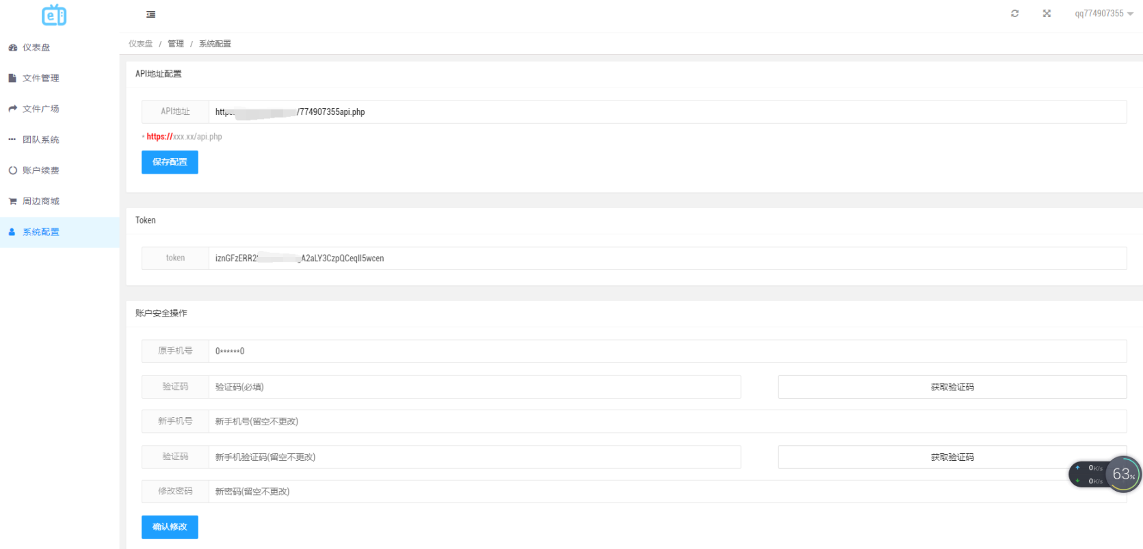Image resolution: width=1143 pixels, height=549 pixels.
Task: Open 周边商城 sidebar item
Action: click(40, 202)
